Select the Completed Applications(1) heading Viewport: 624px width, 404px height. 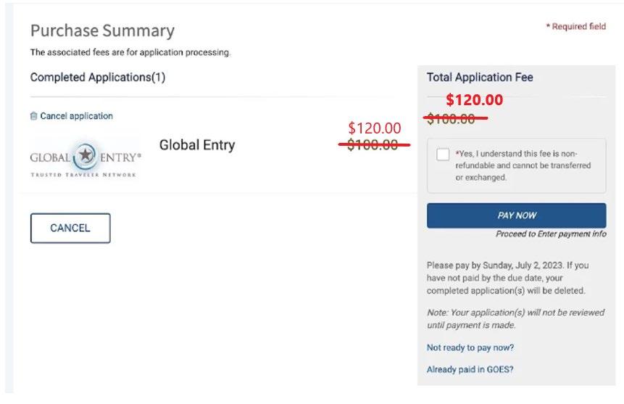(x=98, y=78)
